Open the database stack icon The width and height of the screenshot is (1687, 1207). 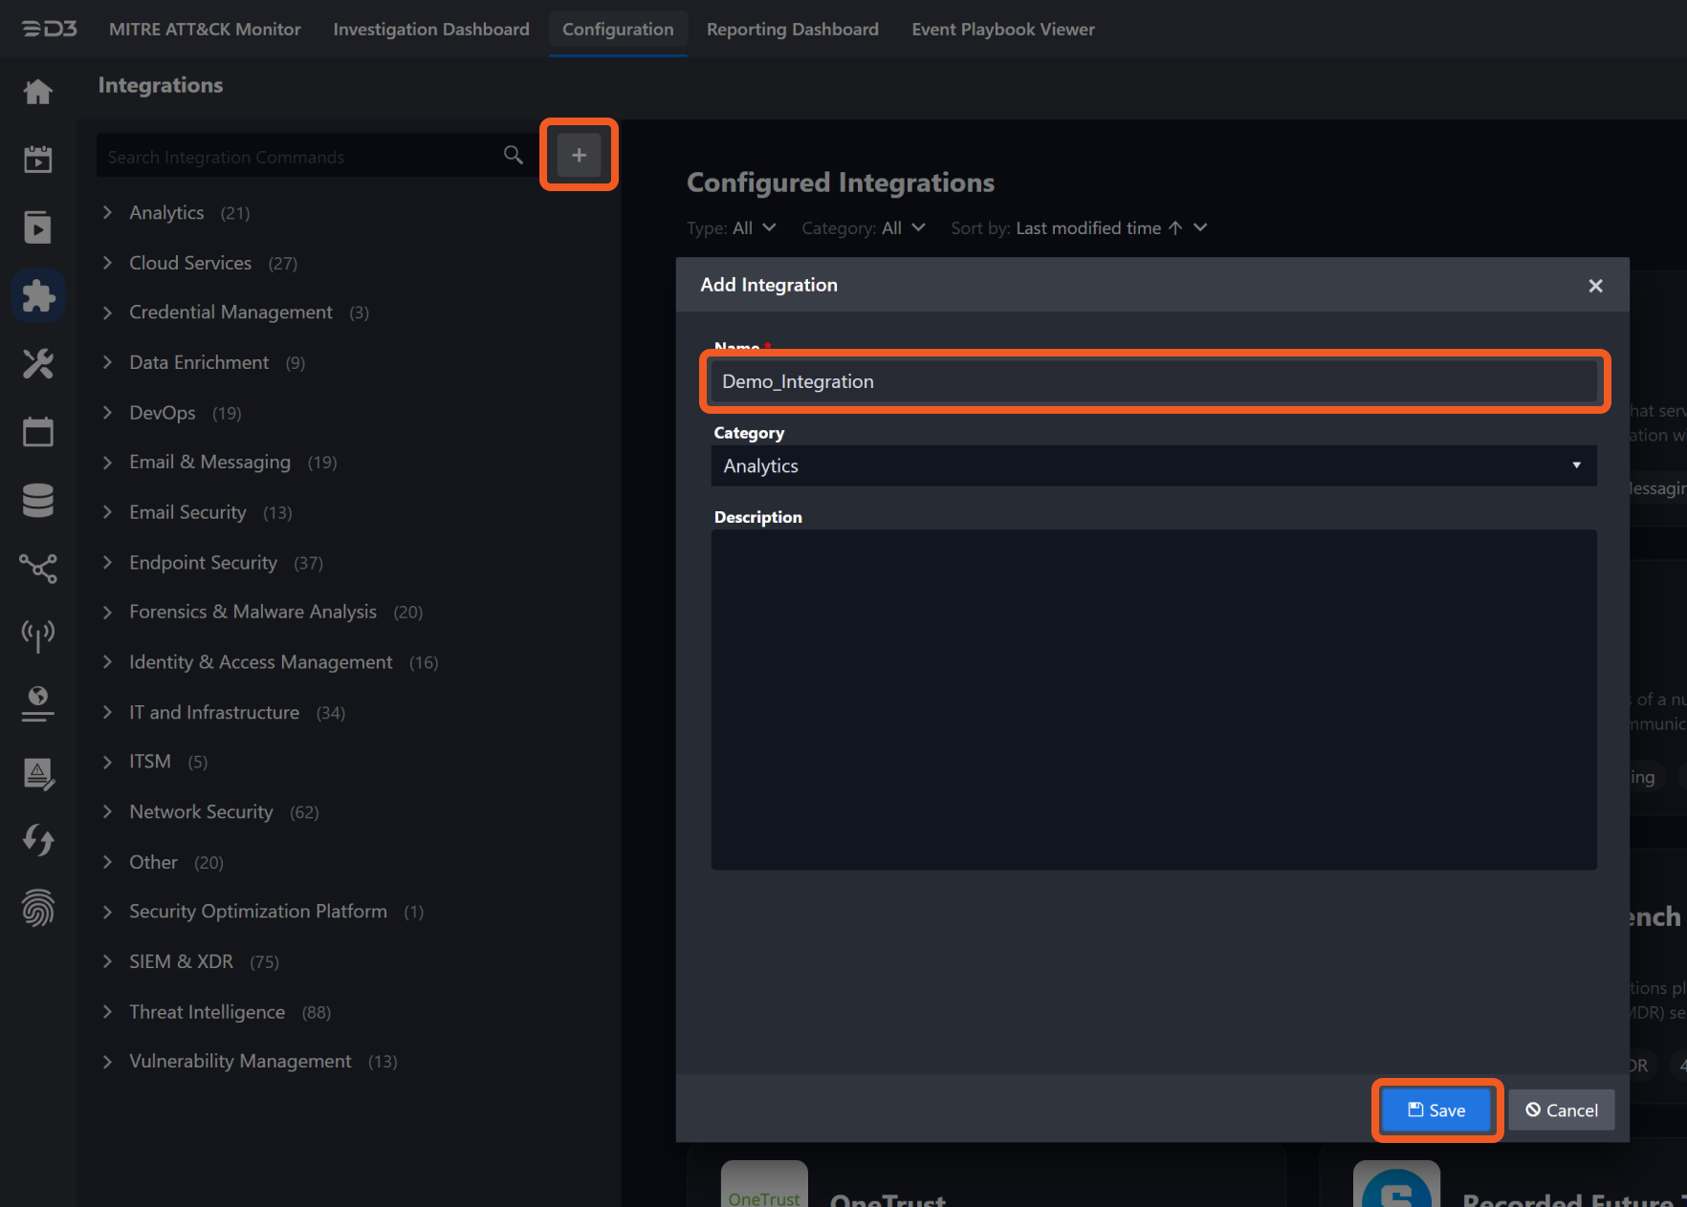[x=38, y=500]
